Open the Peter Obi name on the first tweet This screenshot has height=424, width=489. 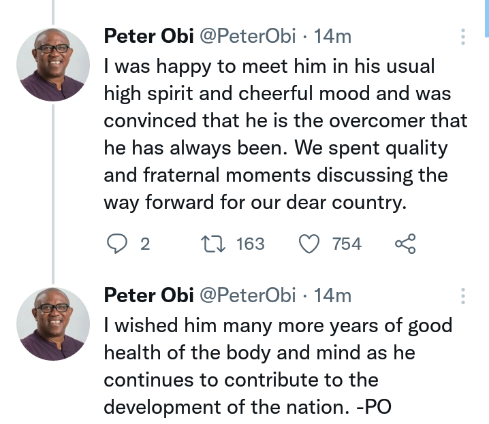coord(148,36)
